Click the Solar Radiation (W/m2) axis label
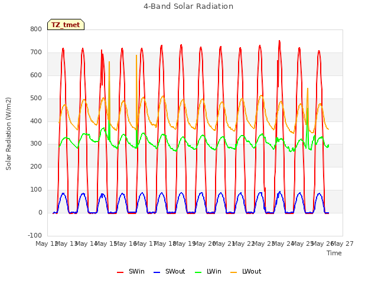 pos(8,134)
